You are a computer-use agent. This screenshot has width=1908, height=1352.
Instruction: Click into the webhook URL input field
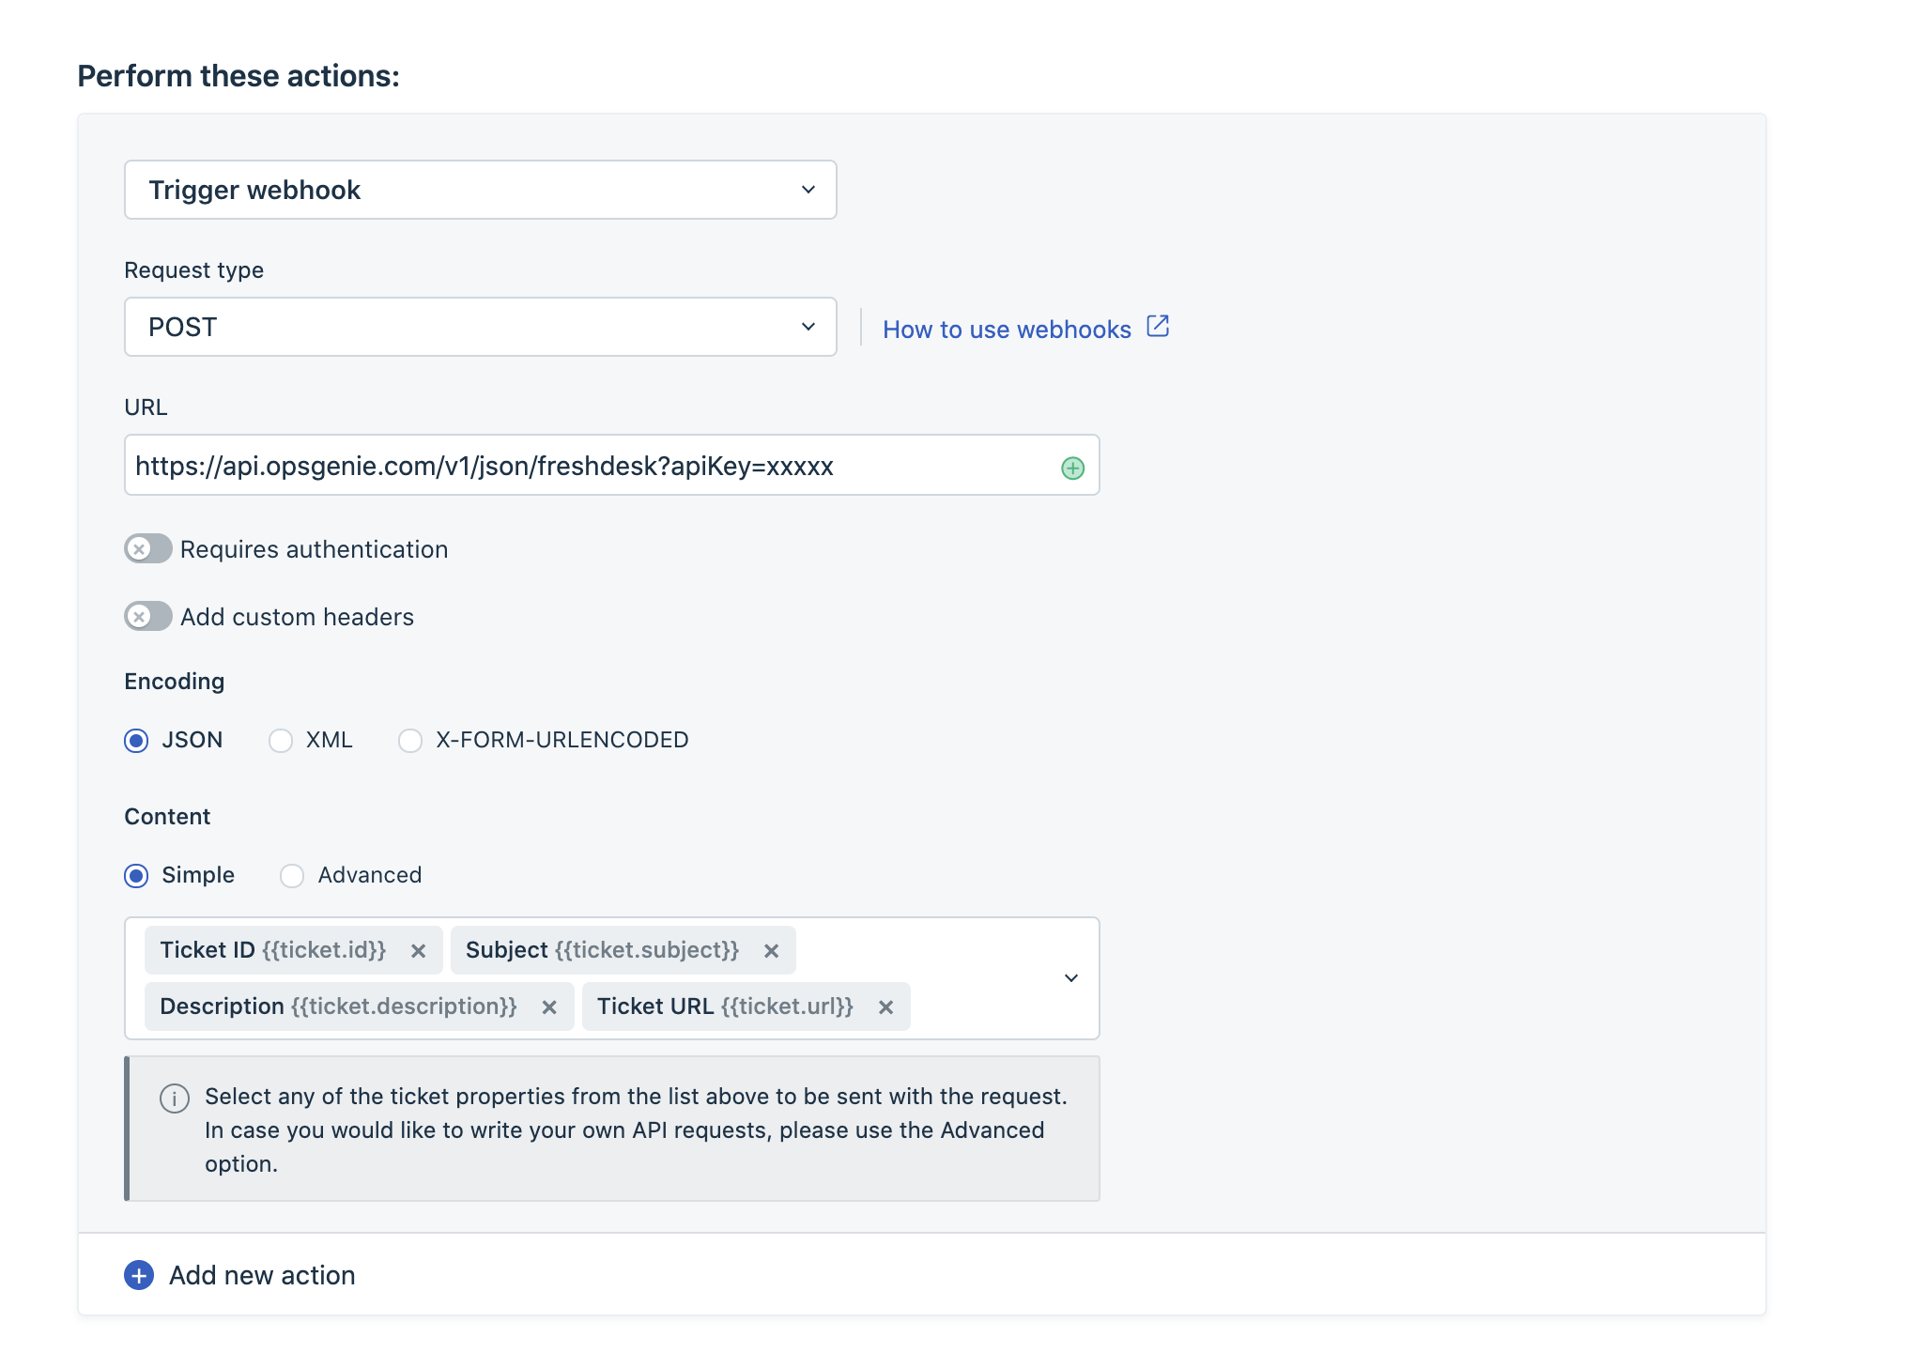tap(612, 465)
